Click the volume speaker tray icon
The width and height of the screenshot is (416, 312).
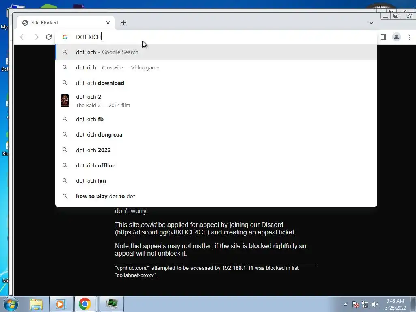[x=375, y=304]
